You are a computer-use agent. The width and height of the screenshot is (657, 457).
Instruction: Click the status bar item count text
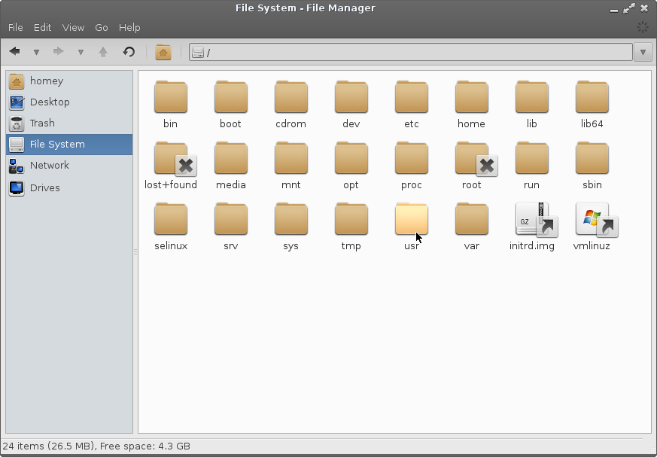tap(96, 446)
